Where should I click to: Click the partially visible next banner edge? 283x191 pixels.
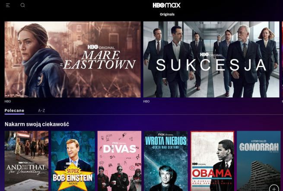click(282, 59)
